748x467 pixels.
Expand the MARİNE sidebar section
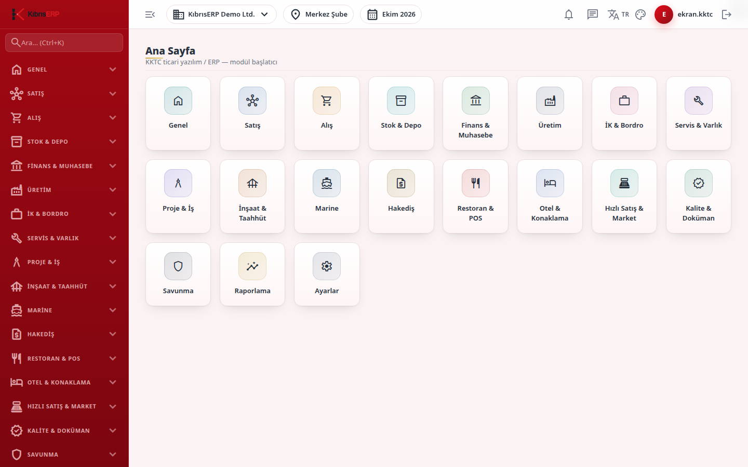tap(64, 310)
